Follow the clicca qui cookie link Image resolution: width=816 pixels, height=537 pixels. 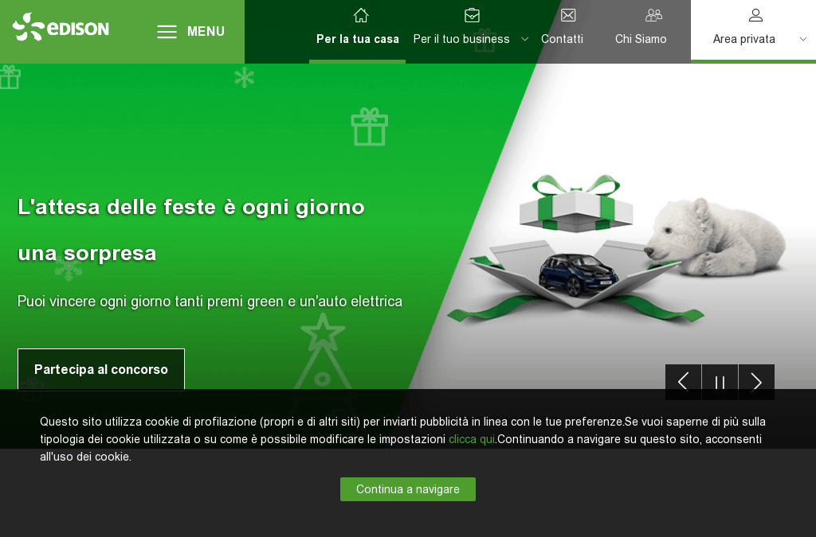coord(472,439)
